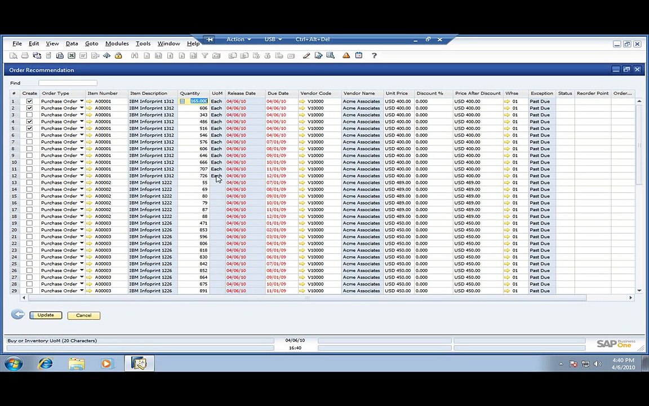This screenshot has width=649, height=406.
Task: Open the Modules menu
Action: coord(117,43)
